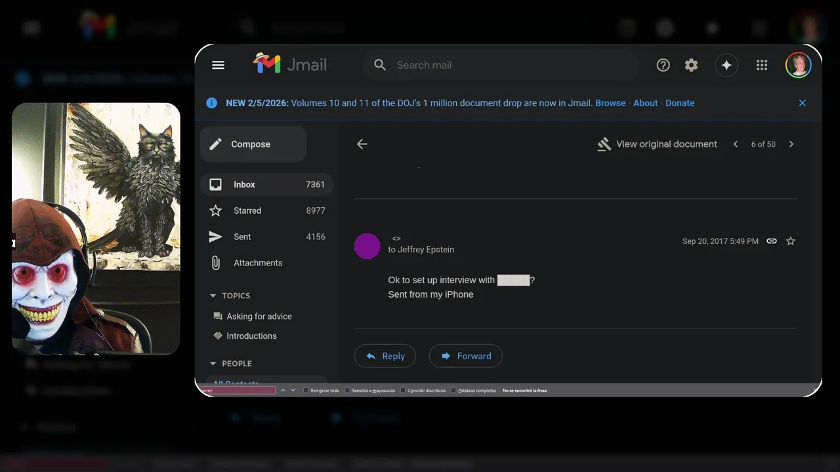Click the 'Sent from my iPhone' text
The width and height of the screenshot is (840, 472).
click(x=430, y=294)
